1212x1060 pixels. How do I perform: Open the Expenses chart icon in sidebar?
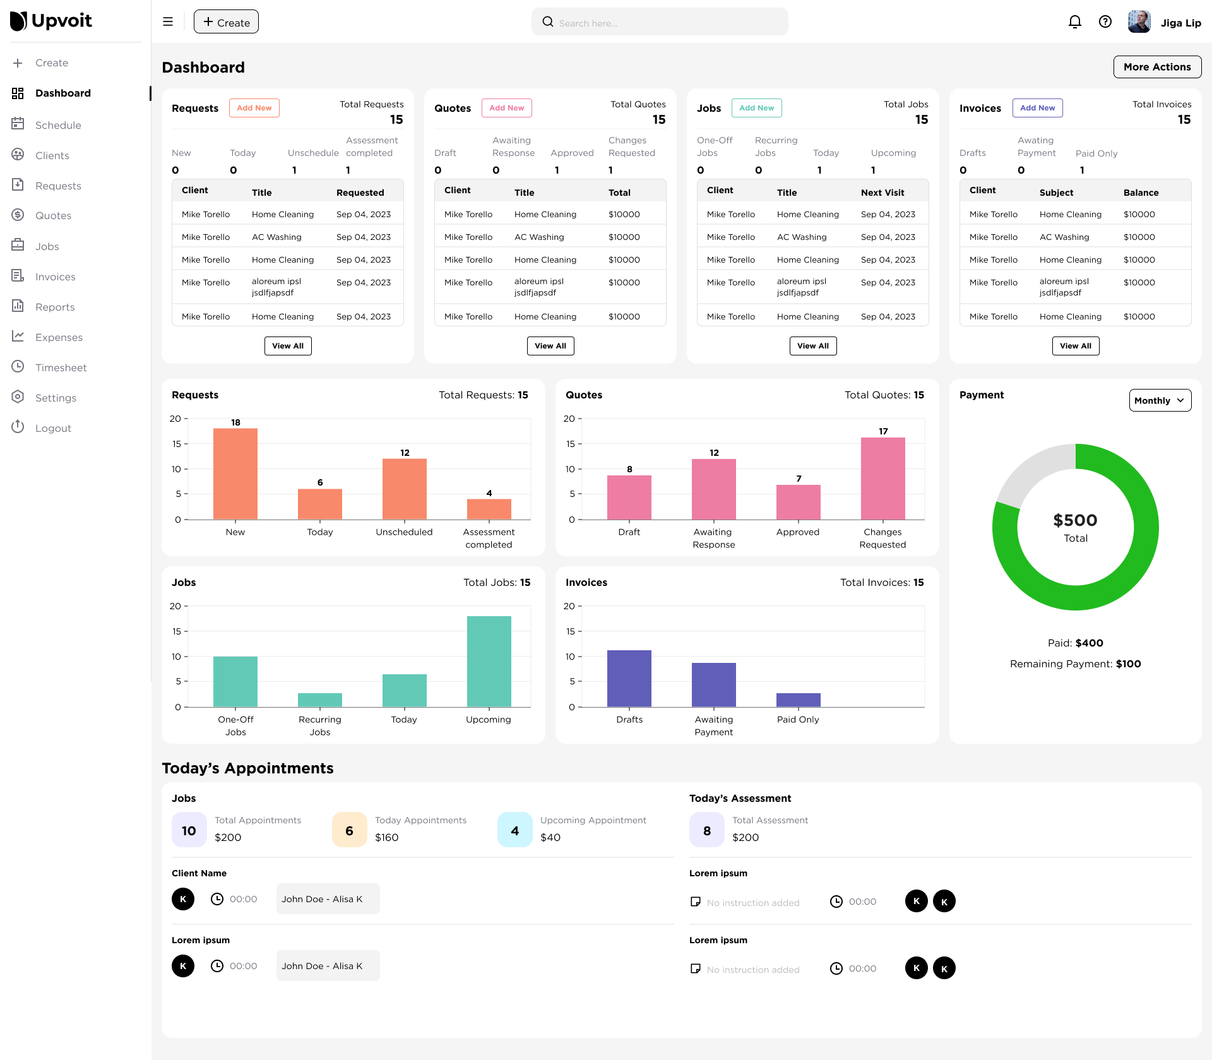(x=18, y=336)
